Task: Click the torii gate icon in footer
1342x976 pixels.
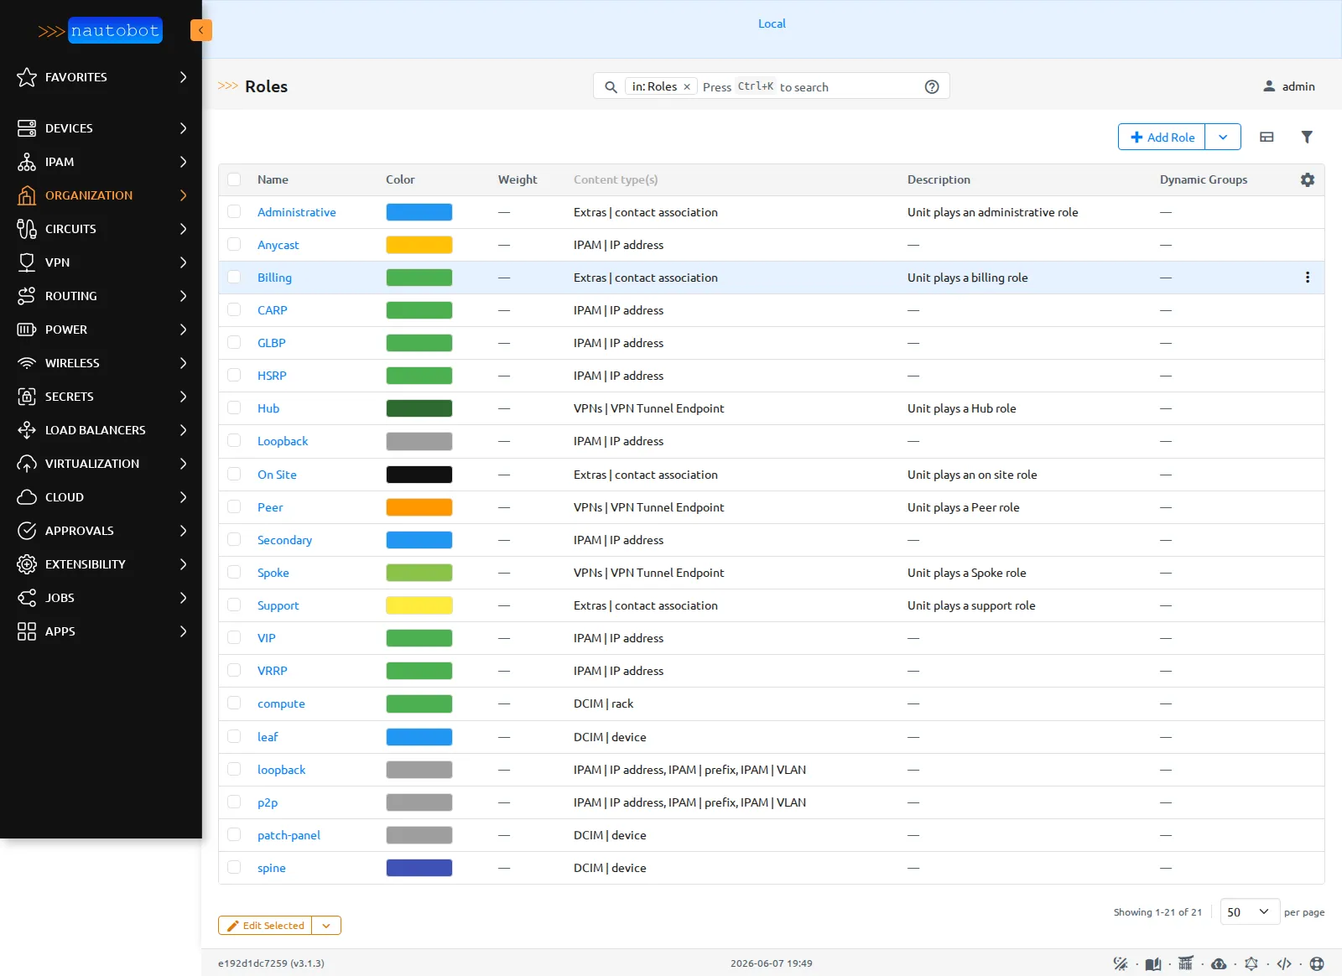Action: 1185,963
